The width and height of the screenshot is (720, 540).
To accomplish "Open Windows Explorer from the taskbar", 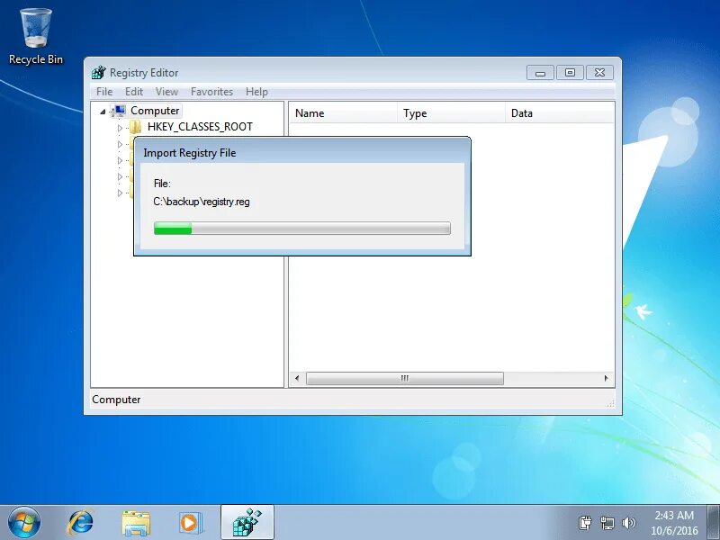I will 136,523.
